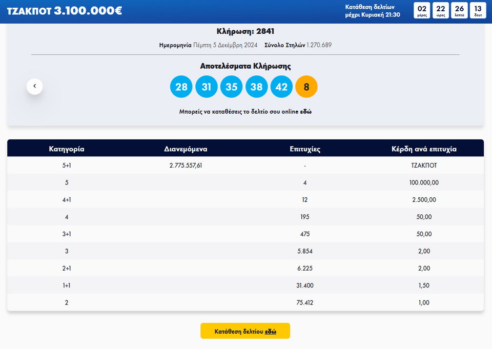Click the ΤΖΑΚΠΟΤ 3.100.000€ banner text
Viewport: 492px width, 349px height.
click(65, 11)
